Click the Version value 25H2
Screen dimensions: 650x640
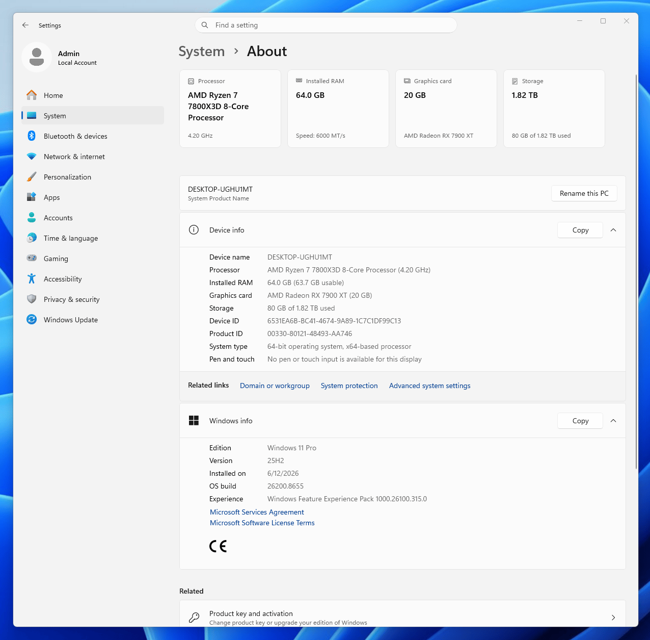(276, 460)
